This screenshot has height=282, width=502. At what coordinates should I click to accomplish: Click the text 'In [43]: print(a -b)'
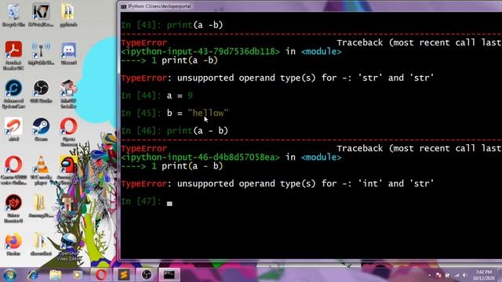172,25
